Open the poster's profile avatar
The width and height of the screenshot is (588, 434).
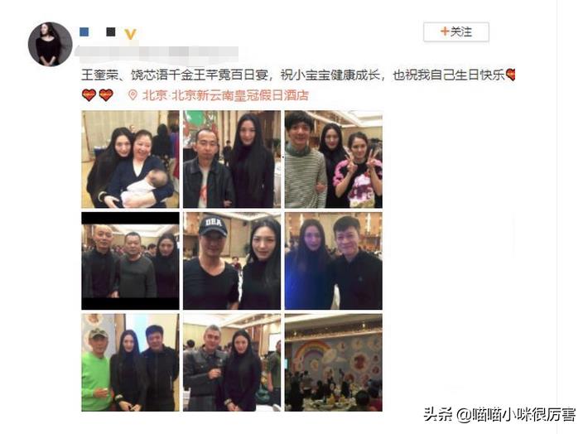coord(50,44)
